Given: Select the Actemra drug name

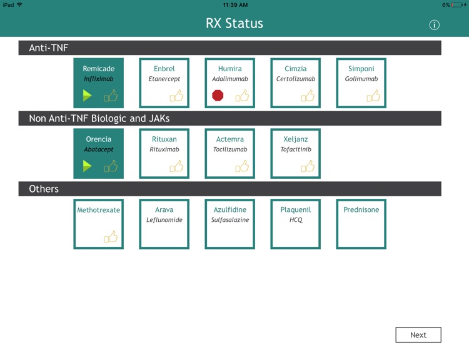Looking at the screenshot, I should [229, 139].
